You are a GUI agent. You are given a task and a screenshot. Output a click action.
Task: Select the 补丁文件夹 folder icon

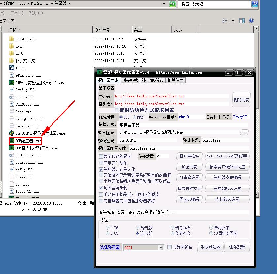coord(12,61)
